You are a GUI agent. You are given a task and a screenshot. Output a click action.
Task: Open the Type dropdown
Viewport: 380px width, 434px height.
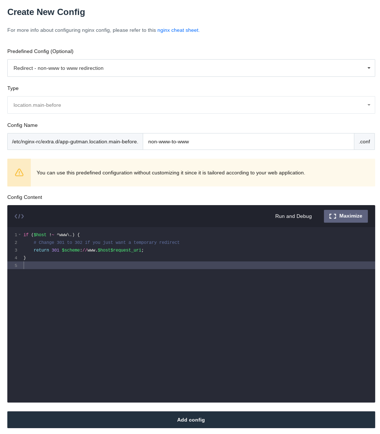tap(191, 105)
